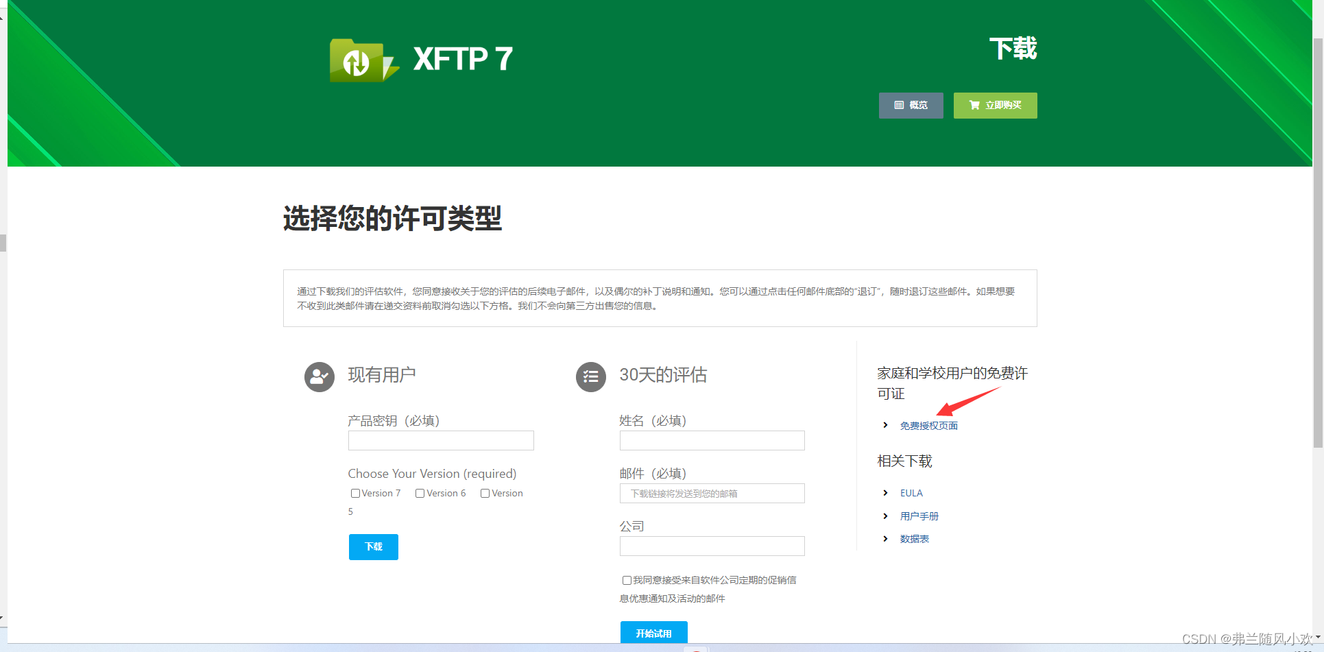Open the EULA link
The image size is (1324, 652).
[x=911, y=493]
